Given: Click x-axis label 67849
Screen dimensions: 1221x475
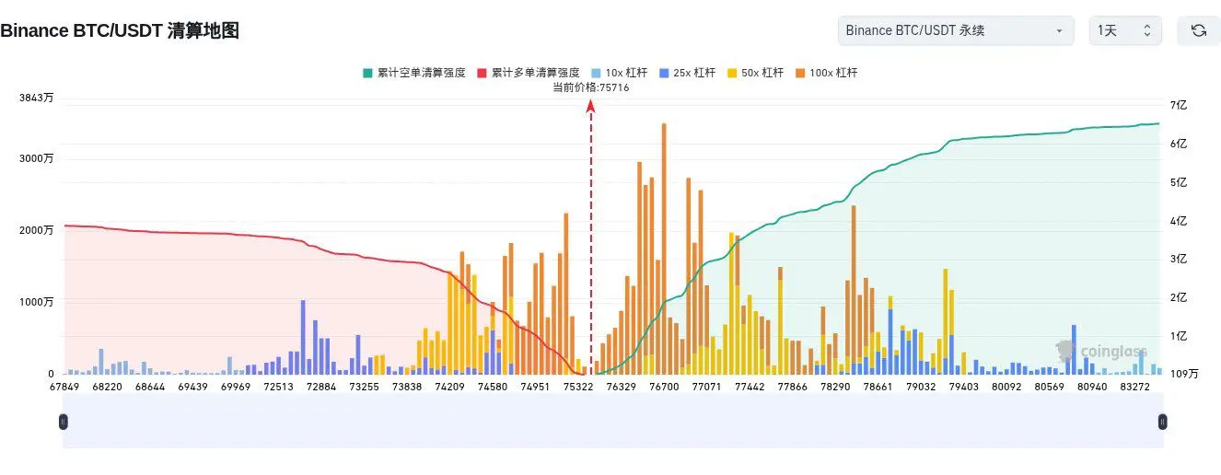Looking at the screenshot, I should (65, 388).
